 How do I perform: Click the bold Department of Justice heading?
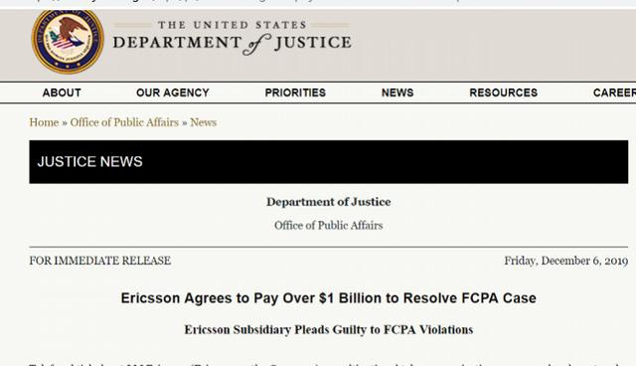point(329,202)
